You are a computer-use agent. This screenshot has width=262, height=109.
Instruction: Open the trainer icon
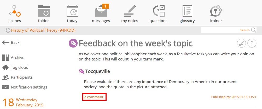click(x=216, y=11)
